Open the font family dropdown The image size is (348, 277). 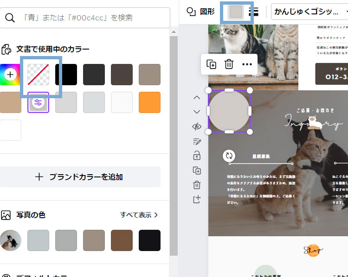point(309,12)
